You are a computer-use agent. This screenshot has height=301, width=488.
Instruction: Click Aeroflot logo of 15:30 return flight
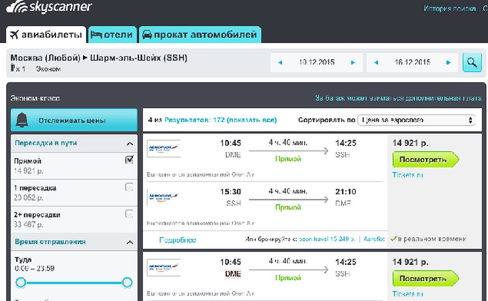coord(164,197)
